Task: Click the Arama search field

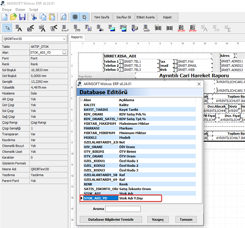Action: [x=123, y=209]
